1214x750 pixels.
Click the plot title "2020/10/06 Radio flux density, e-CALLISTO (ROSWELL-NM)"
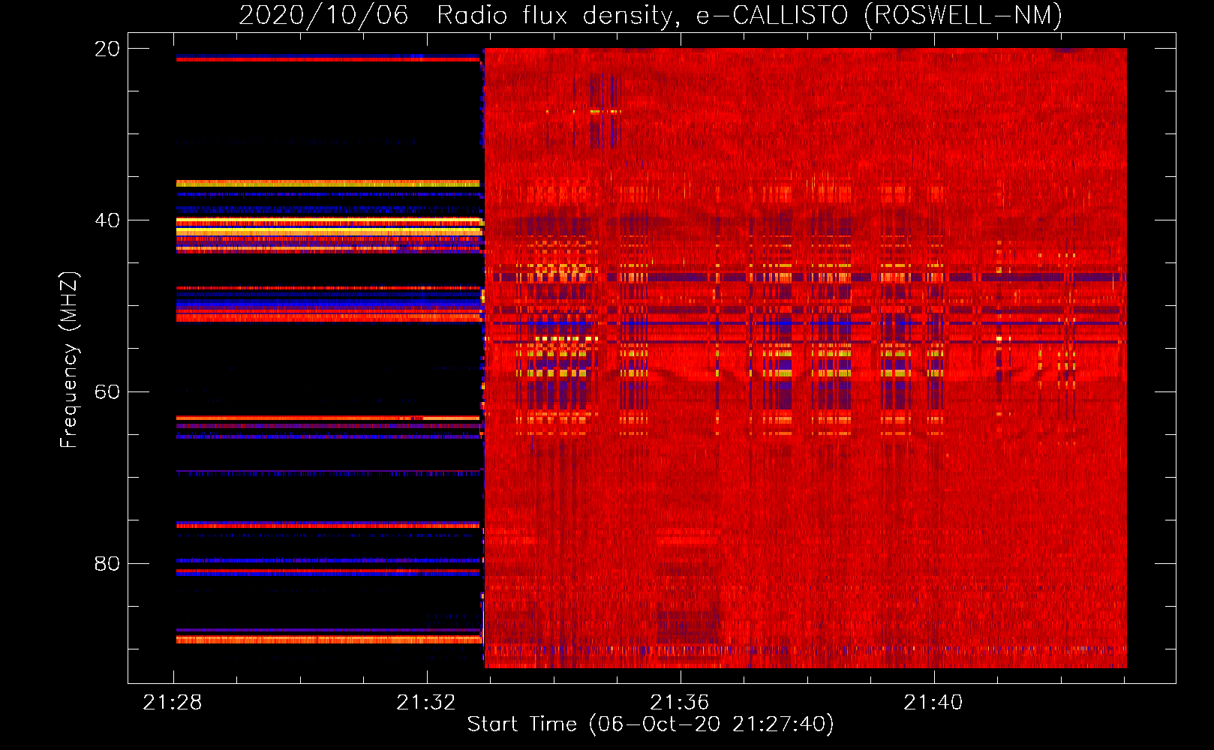click(x=651, y=15)
